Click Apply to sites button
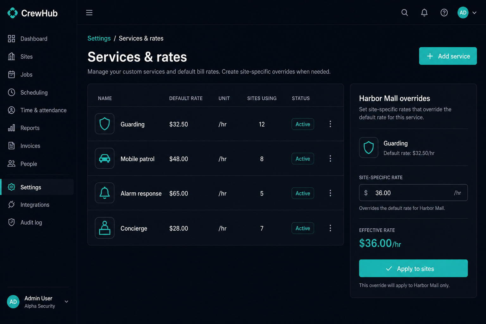 pos(413,268)
